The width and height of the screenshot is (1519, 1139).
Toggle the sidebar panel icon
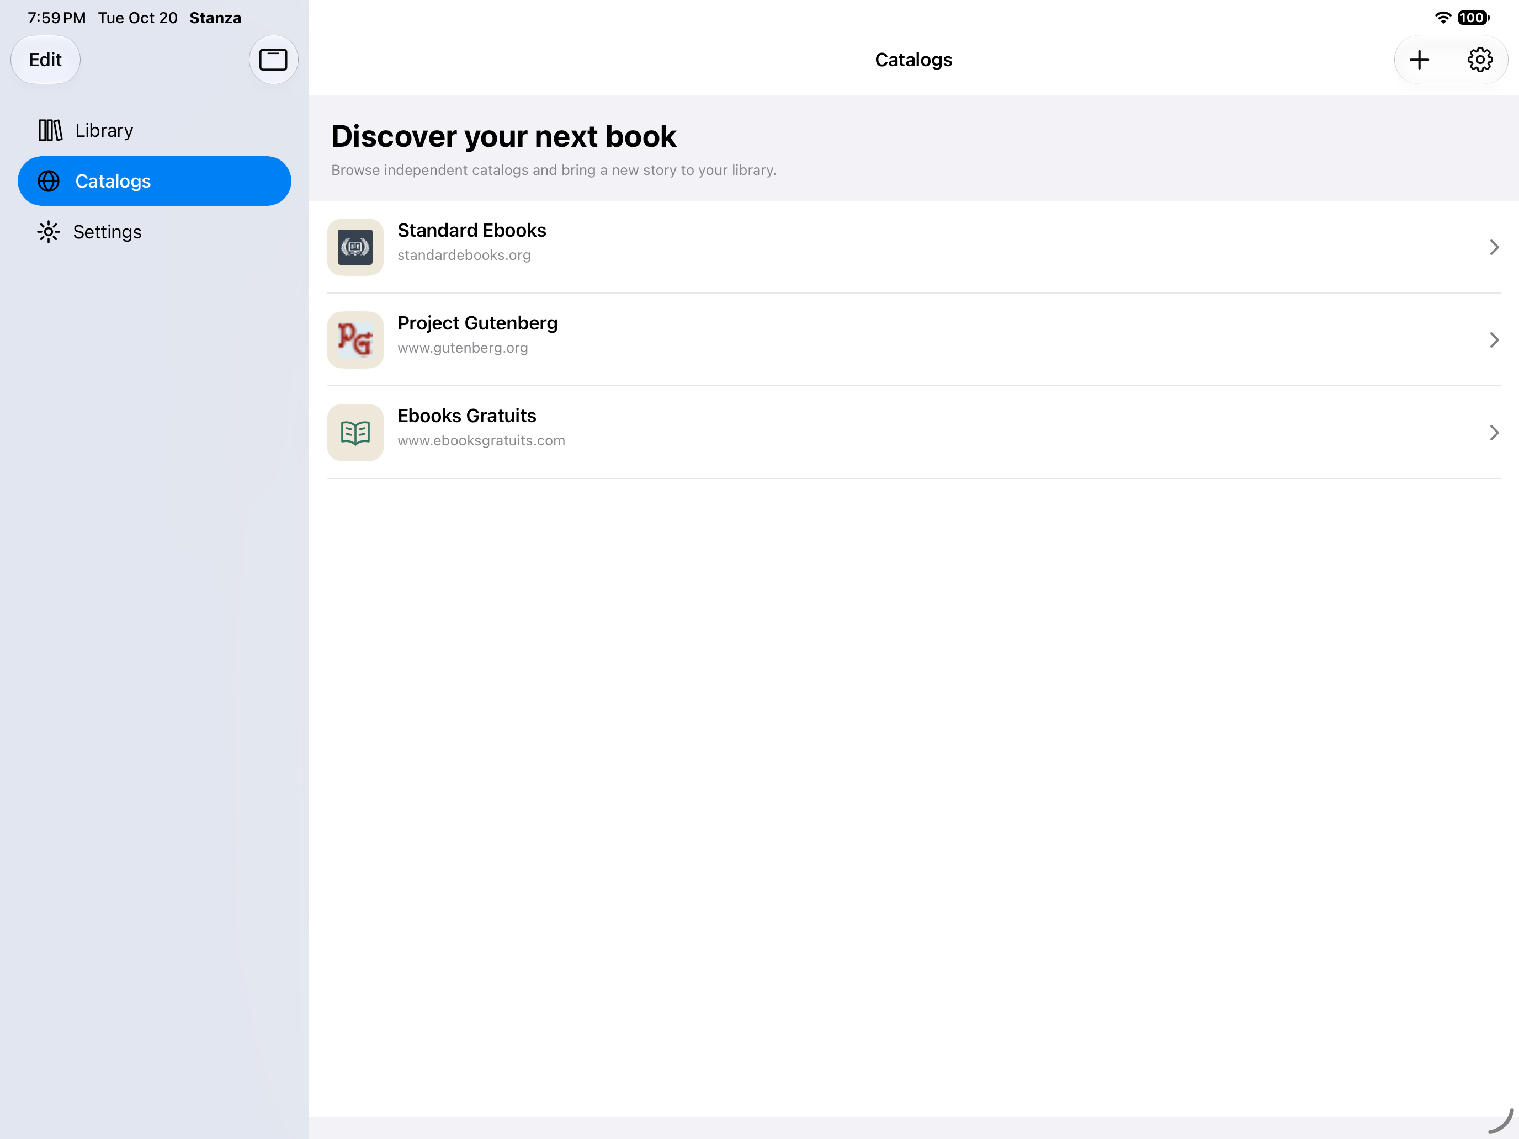tap(273, 60)
